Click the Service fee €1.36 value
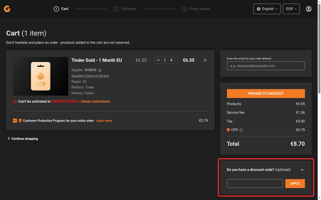Image resolution: width=321 pixels, height=200 pixels. click(x=300, y=112)
